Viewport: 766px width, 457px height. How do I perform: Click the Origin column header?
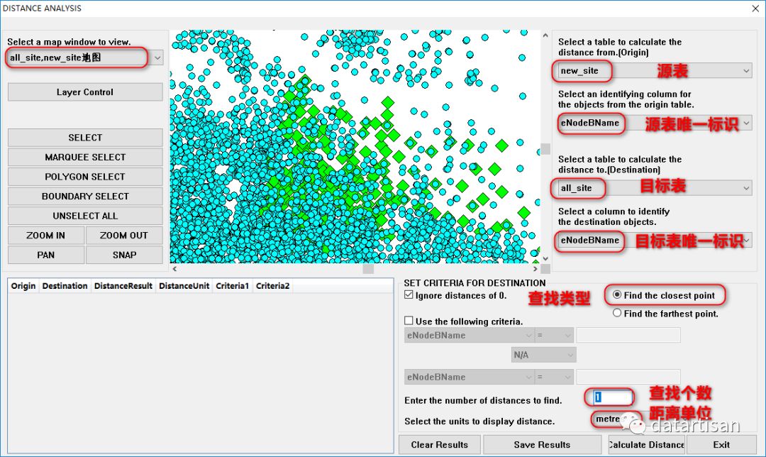[23, 286]
